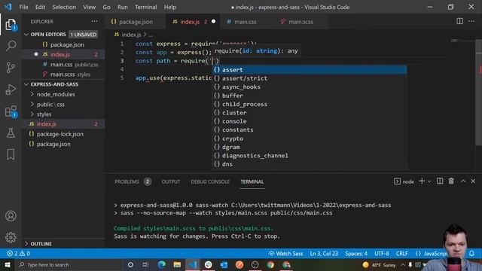Maximize the panel size chevron
Viewport: 482px width, 271px height.
point(463,181)
